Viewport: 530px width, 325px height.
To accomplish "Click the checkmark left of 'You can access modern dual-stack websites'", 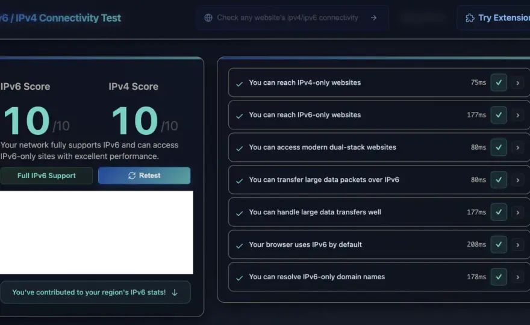I will click(239, 148).
